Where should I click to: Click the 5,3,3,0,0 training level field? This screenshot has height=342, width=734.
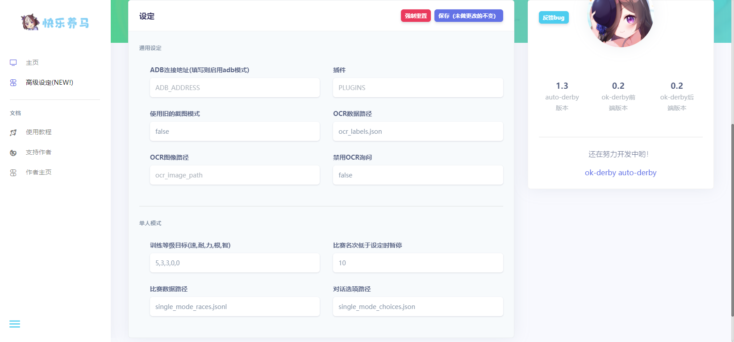click(235, 263)
